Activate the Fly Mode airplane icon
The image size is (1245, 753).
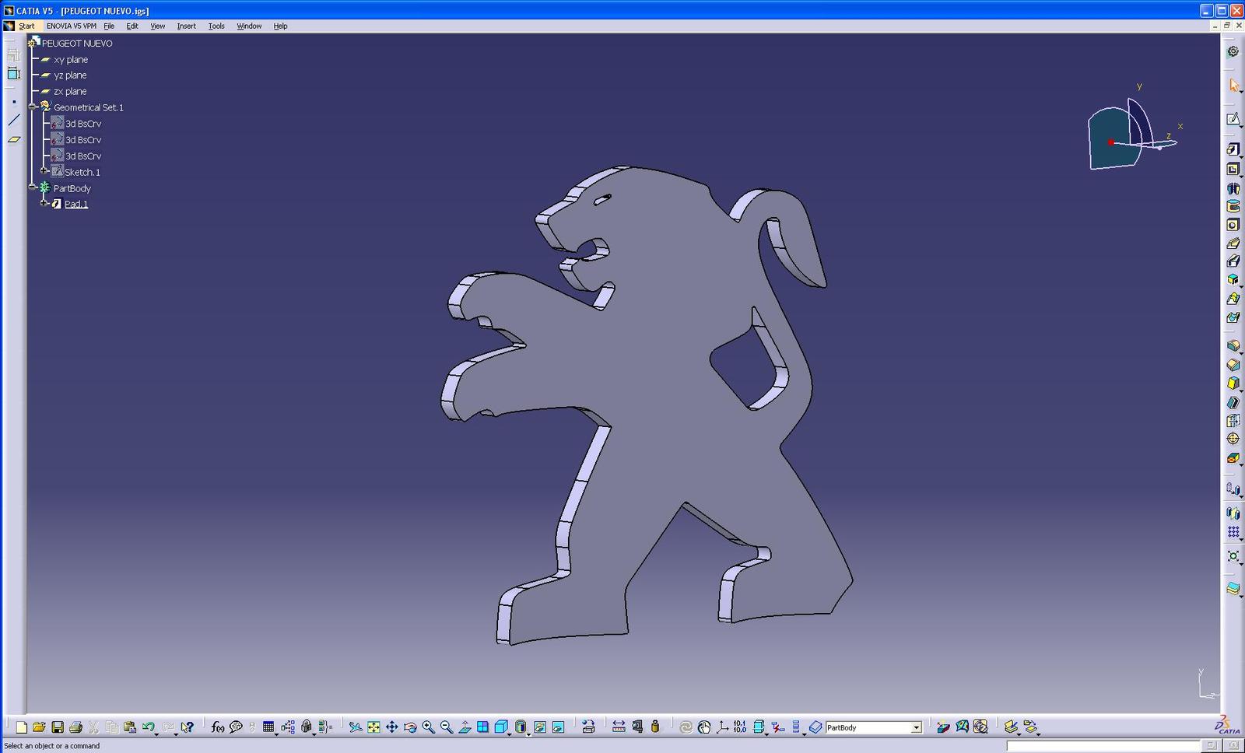[356, 727]
